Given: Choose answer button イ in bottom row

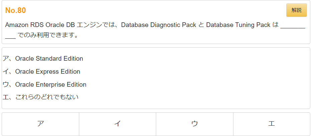Looking at the screenshot, I should [x=117, y=124].
